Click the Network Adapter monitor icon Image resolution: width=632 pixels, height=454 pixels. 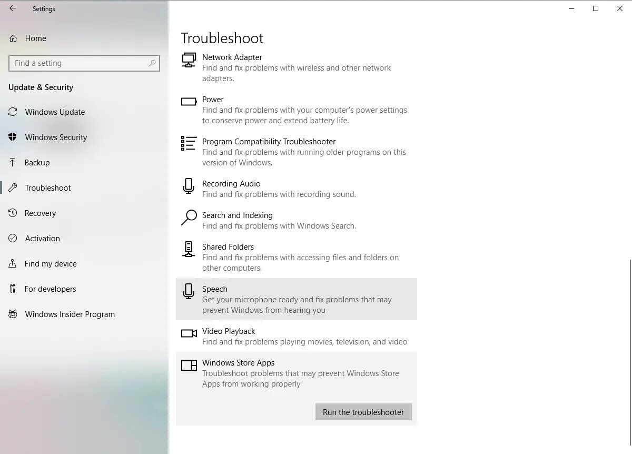(189, 61)
